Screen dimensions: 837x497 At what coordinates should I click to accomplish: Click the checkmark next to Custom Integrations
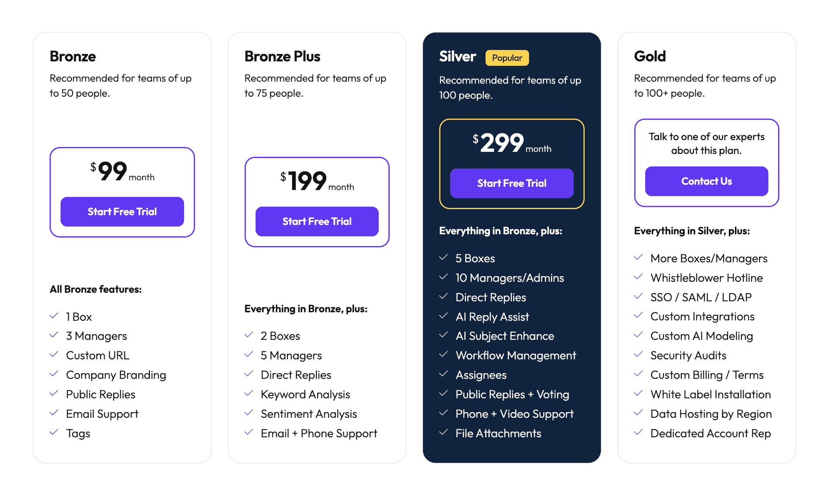pyautogui.click(x=639, y=316)
